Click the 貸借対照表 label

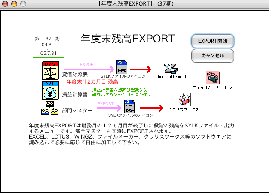pyautogui.click(x=75, y=74)
